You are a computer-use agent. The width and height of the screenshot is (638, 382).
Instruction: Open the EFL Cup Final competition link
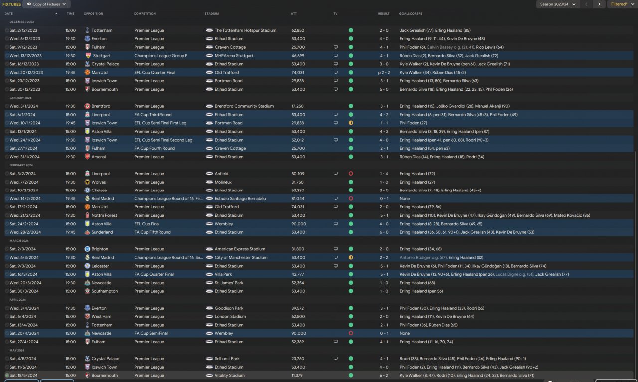(x=146, y=224)
